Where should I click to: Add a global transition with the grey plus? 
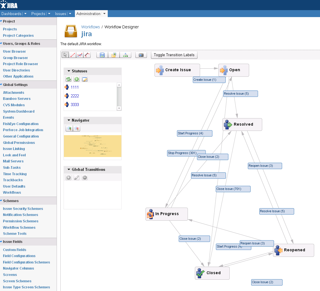[69, 177]
